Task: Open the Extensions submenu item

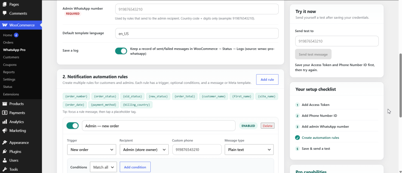Action: (11, 94)
